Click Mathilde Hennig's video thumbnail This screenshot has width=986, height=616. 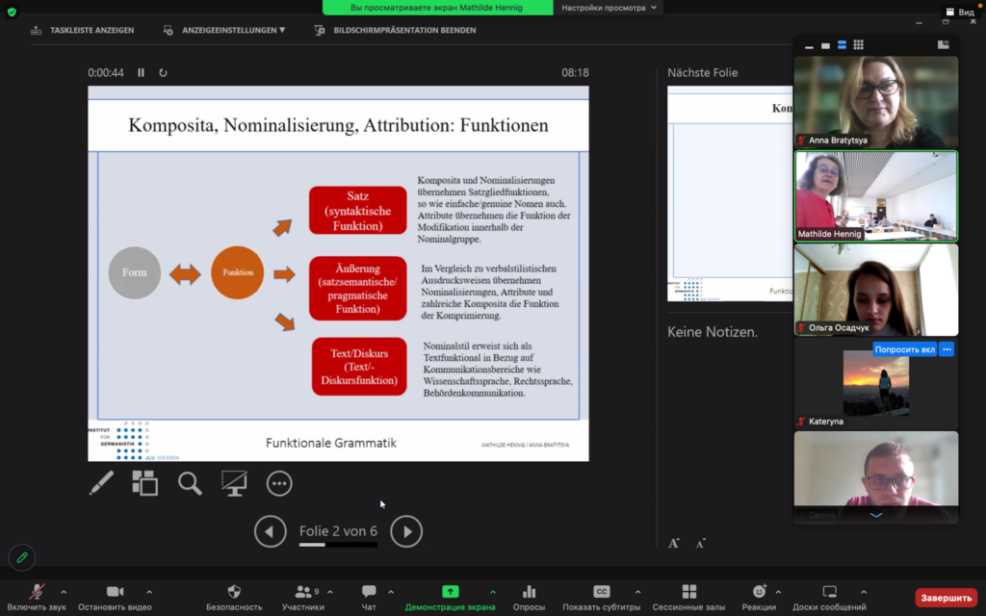click(x=875, y=195)
